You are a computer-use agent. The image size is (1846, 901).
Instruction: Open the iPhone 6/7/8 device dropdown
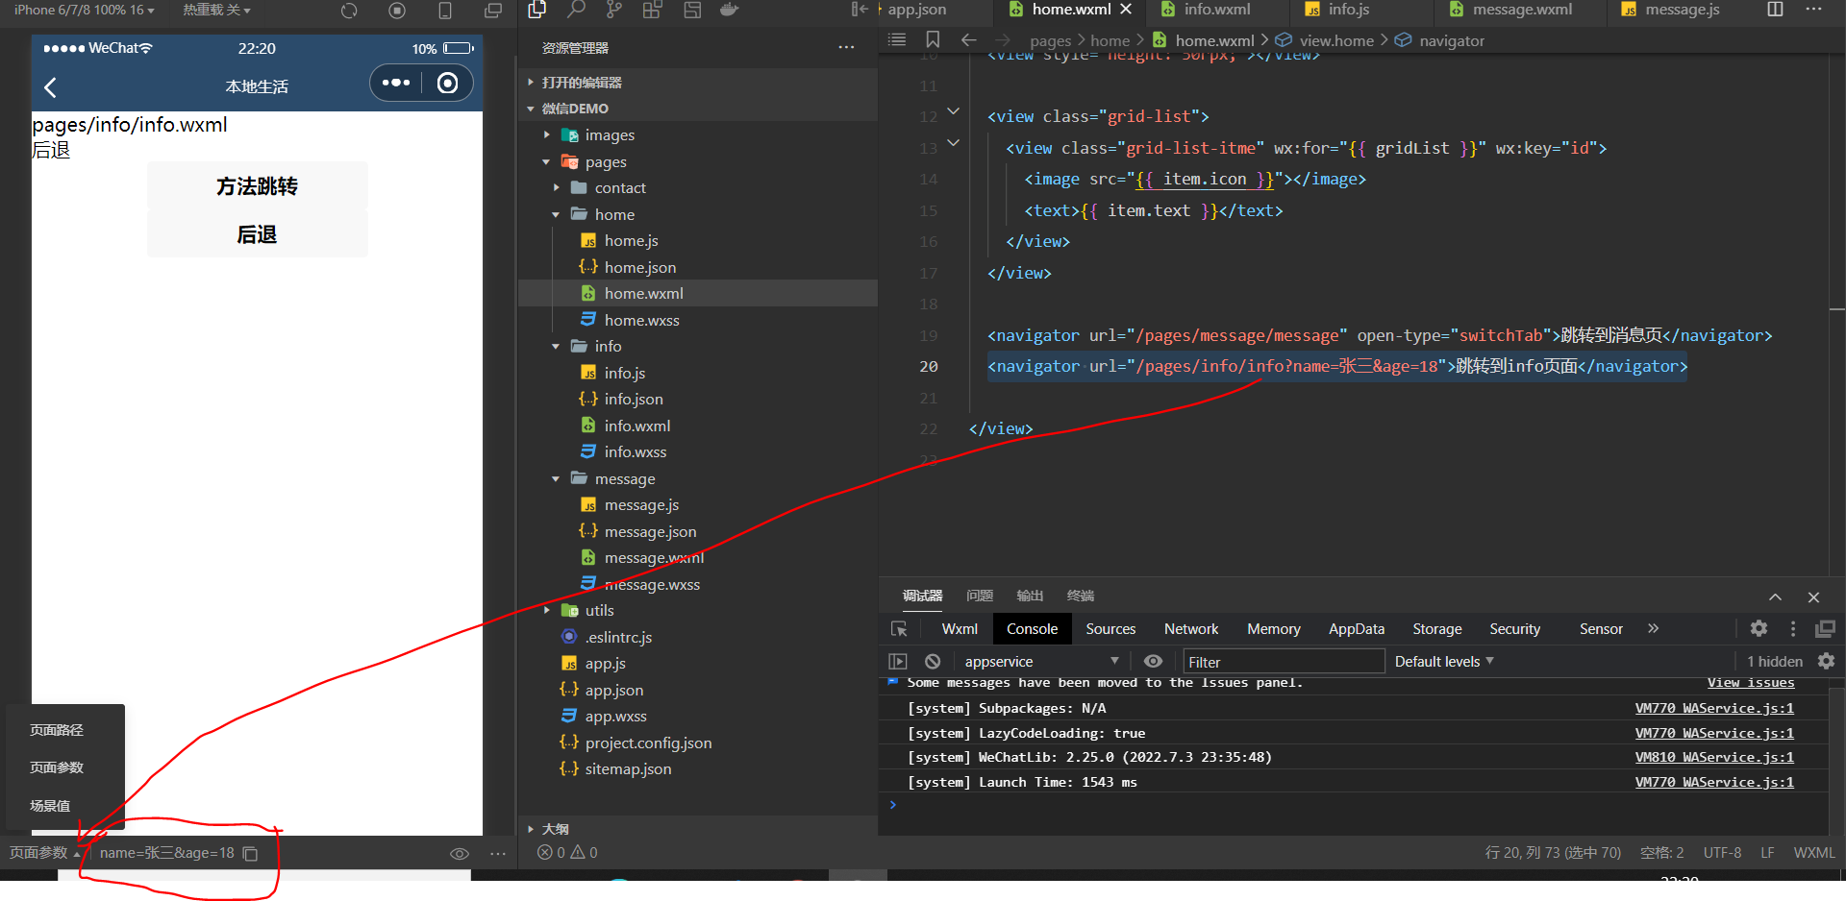(84, 10)
